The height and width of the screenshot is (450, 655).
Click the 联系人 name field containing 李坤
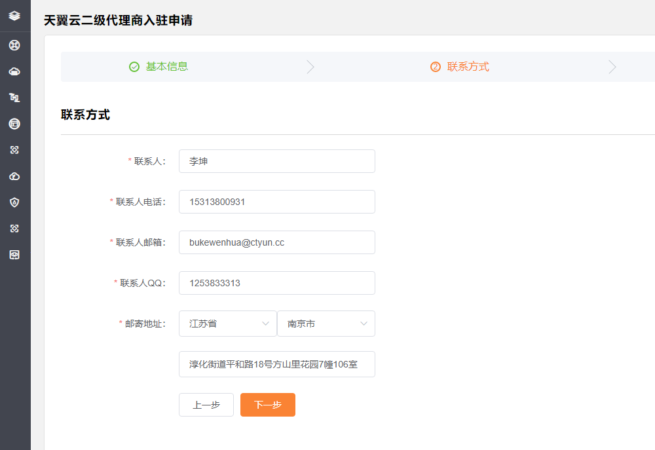[x=276, y=161]
